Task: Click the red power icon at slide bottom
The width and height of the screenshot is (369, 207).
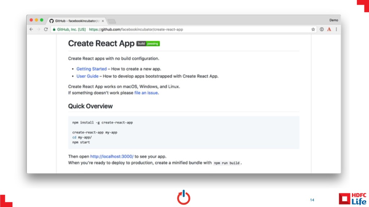Action: tap(183, 197)
